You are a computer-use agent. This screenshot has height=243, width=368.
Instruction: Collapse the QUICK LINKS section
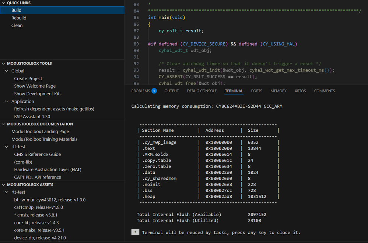click(x=3, y=3)
